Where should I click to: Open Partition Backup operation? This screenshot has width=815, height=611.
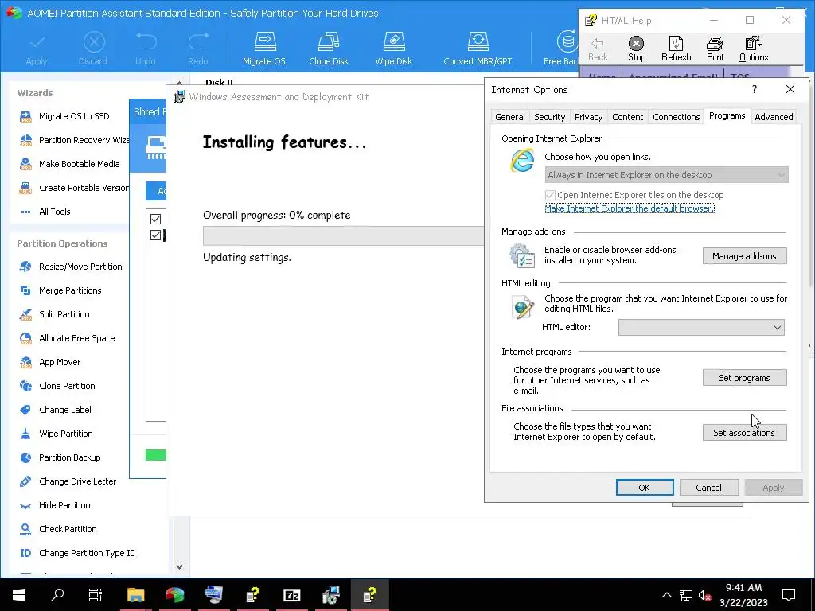[x=60, y=457]
